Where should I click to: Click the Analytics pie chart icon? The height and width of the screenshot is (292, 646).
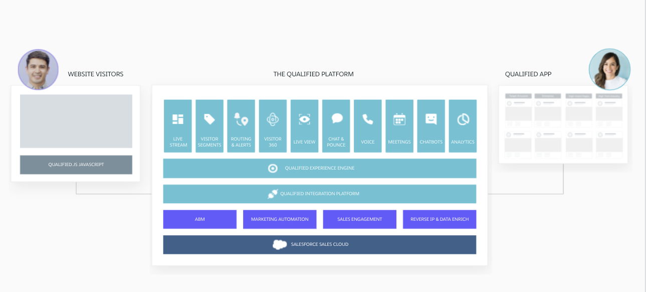(463, 119)
